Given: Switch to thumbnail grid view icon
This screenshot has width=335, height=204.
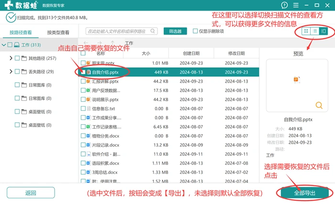Looking at the screenshot, I should click(306, 31).
